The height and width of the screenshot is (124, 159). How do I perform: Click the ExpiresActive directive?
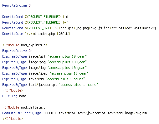(14, 51)
